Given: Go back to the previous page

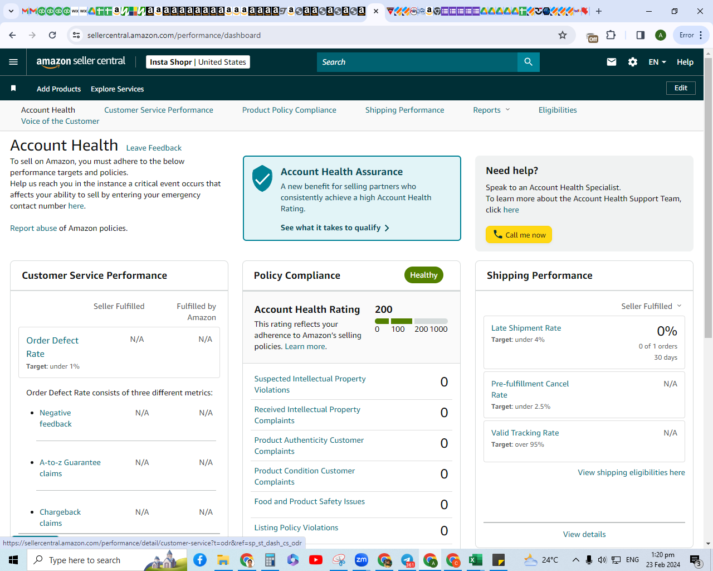Looking at the screenshot, I should tap(12, 35).
